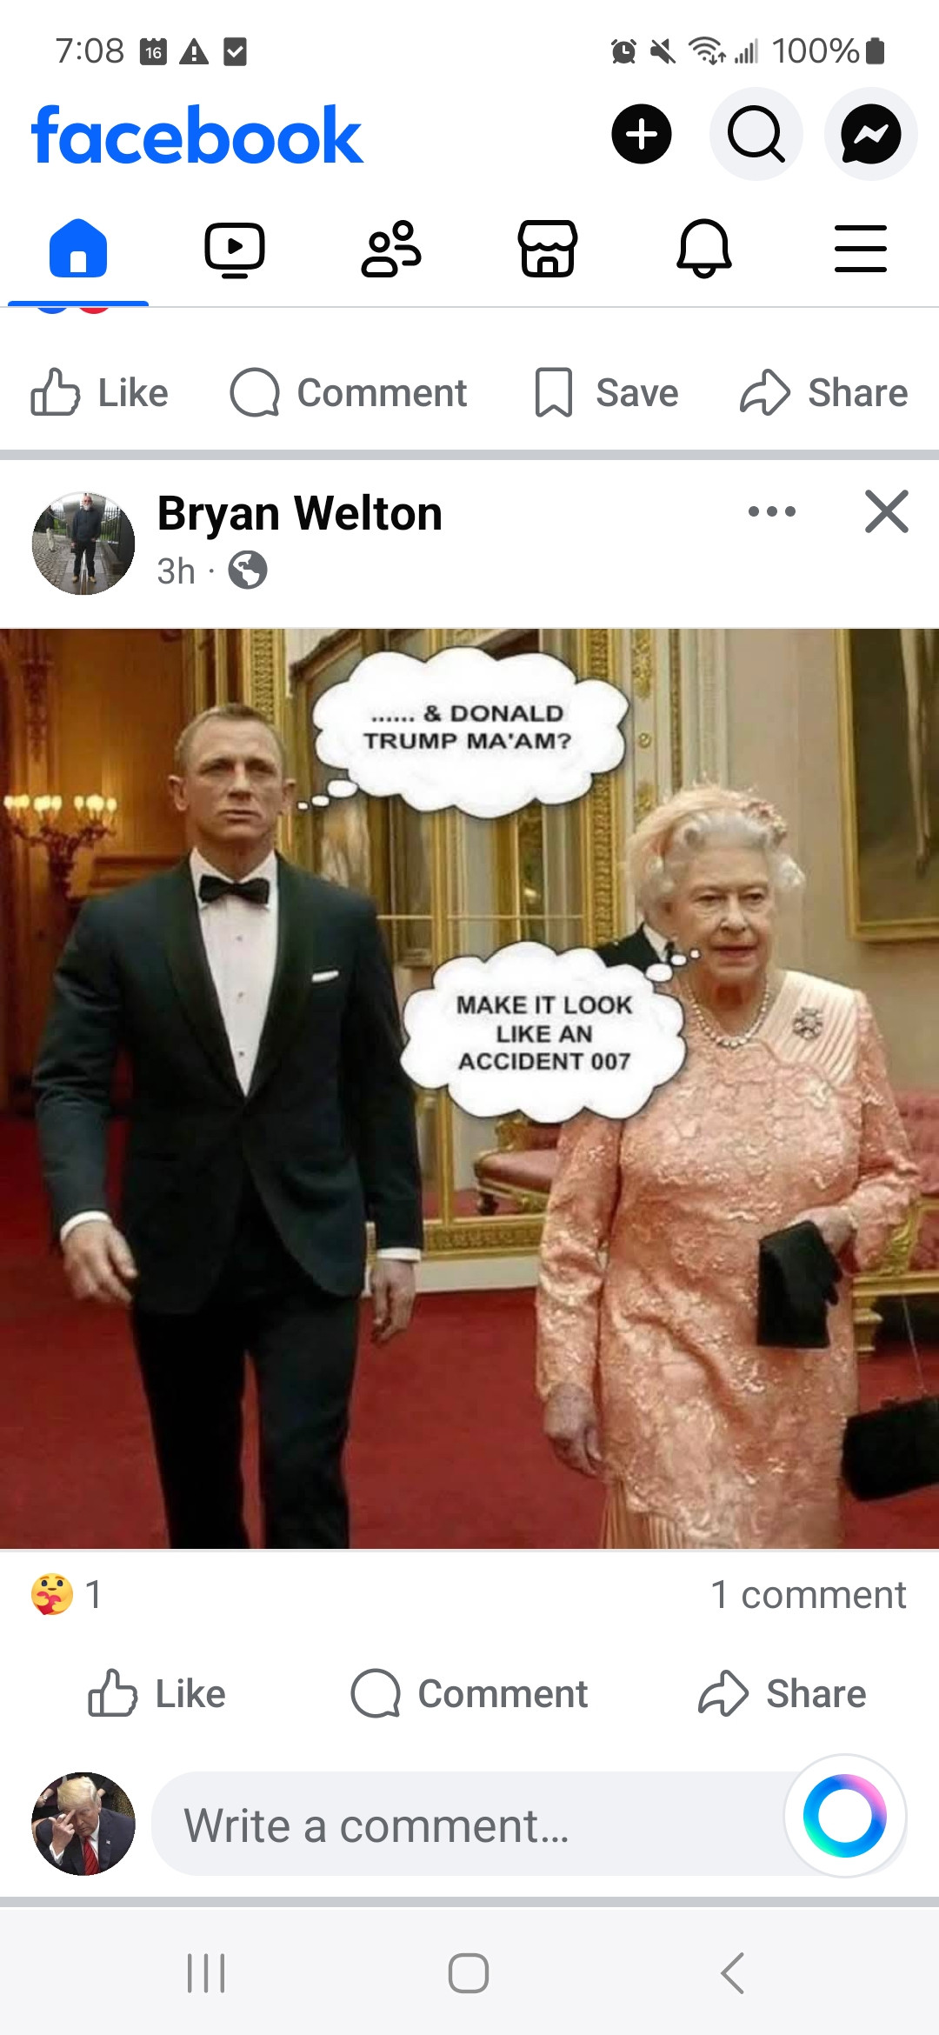
Task: Open the Marketplace store icon
Action: [x=548, y=250]
